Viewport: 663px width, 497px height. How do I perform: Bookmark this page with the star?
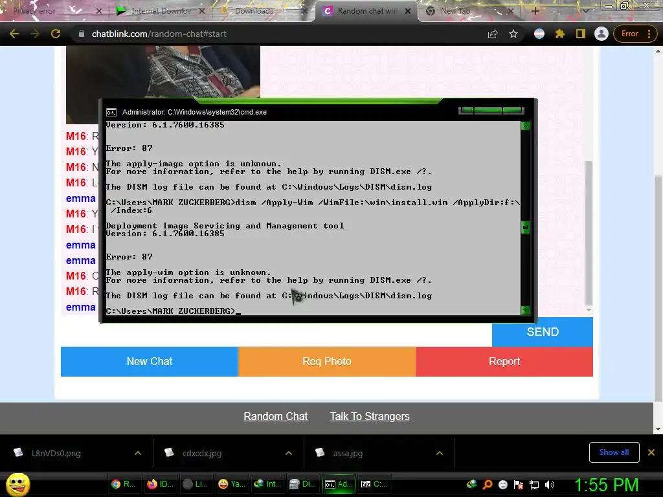pyautogui.click(x=513, y=34)
